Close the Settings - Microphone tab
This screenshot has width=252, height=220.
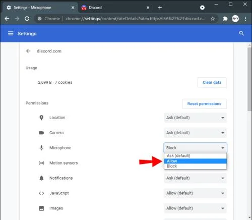pyautogui.click(x=73, y=8)
